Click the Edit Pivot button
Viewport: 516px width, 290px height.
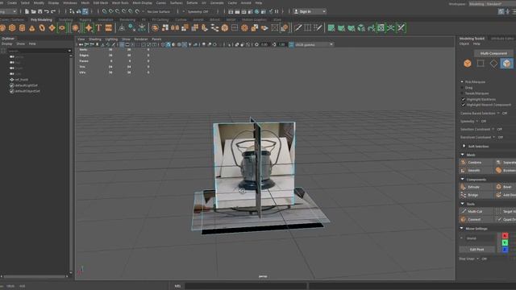click(476, 250)
